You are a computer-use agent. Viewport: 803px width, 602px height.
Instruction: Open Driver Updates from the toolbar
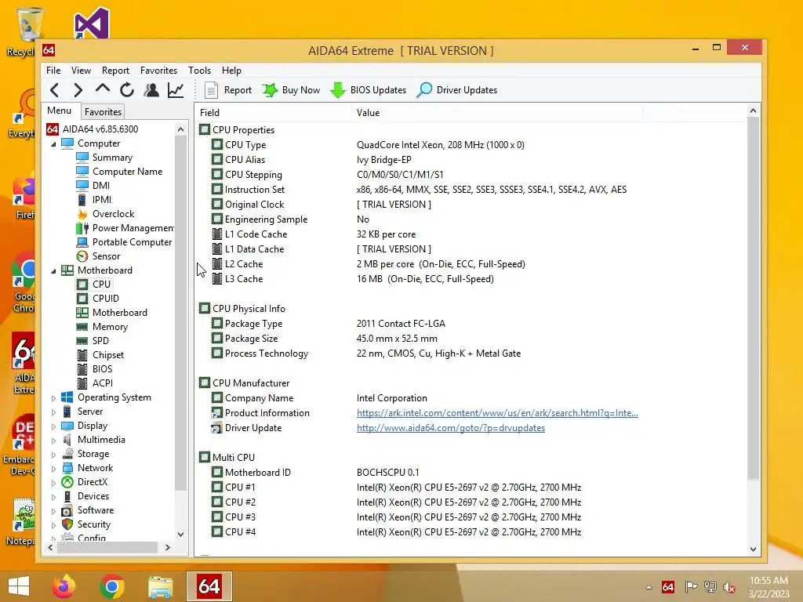coord(457,90)
